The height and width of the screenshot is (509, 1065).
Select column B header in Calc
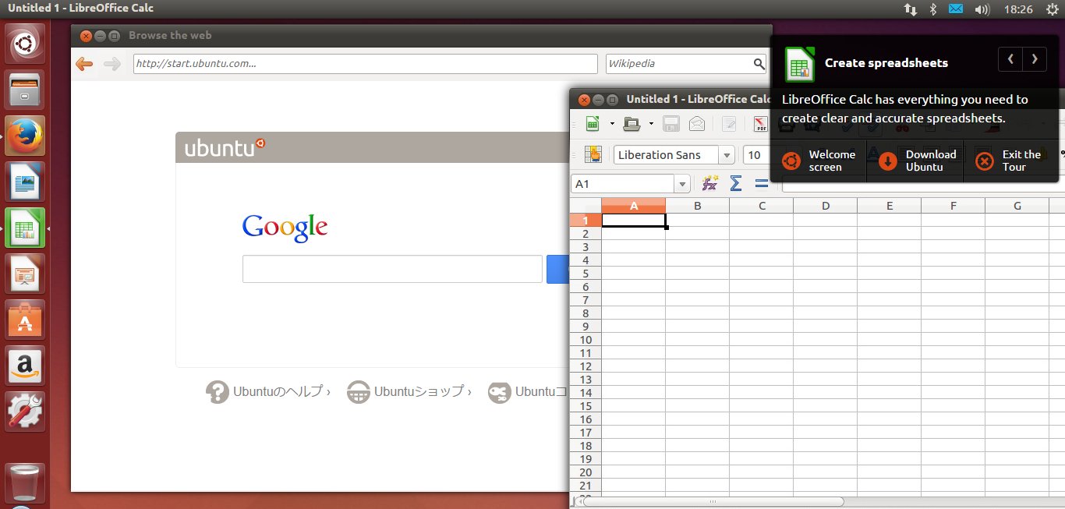[698, 206]
